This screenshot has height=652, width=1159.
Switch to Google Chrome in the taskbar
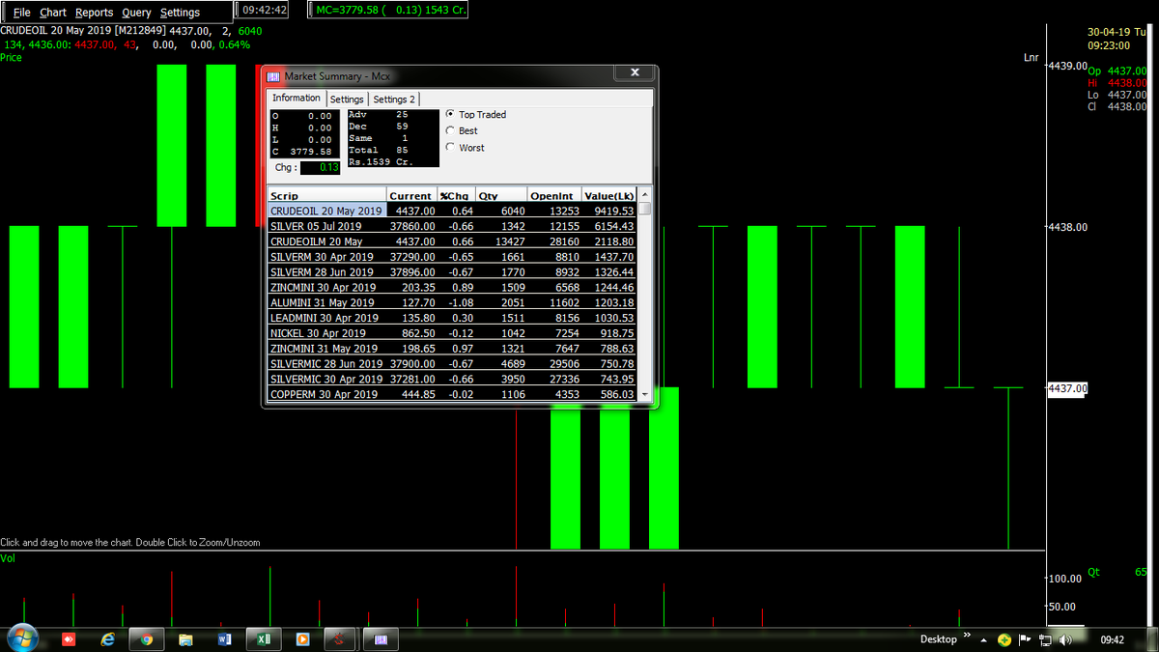[146, 638]
